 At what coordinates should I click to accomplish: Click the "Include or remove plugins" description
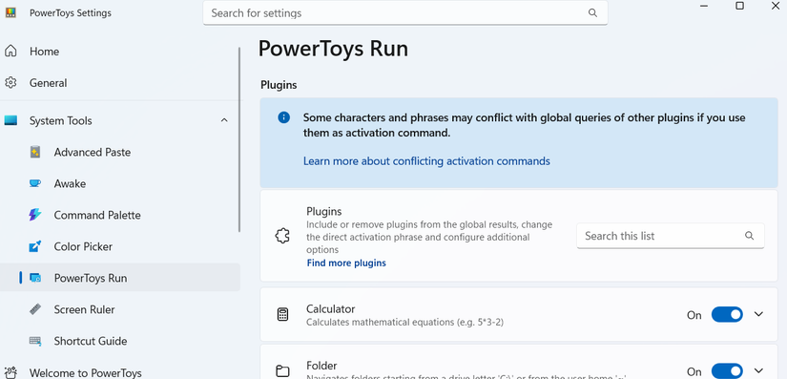429,237
